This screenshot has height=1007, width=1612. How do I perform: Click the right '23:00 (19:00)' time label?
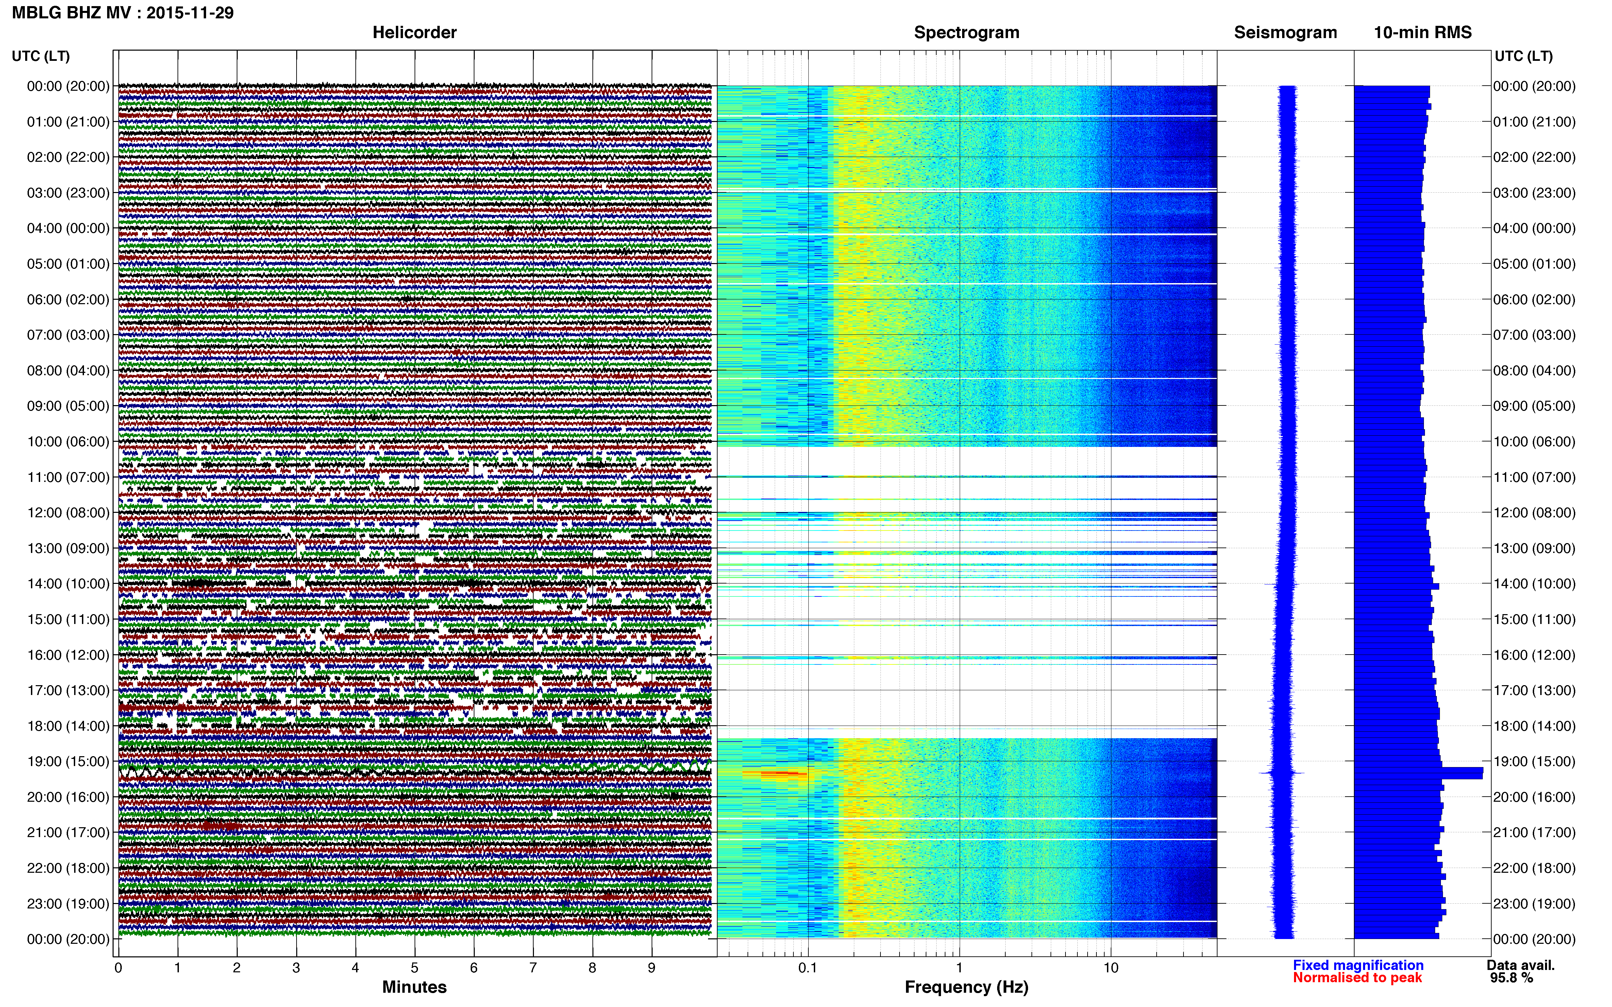tap(1534, 904)
